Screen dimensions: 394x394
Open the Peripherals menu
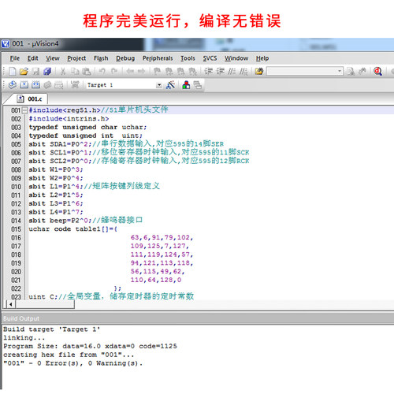coord(158,58)
